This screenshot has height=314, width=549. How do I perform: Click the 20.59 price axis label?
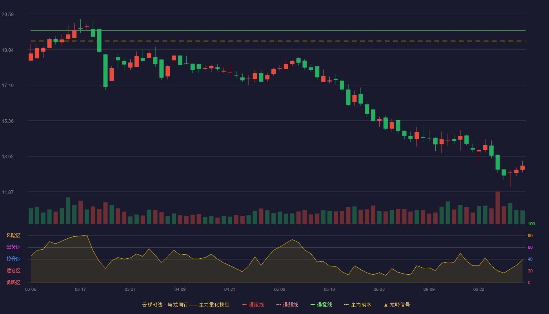(x=7, y=15)
